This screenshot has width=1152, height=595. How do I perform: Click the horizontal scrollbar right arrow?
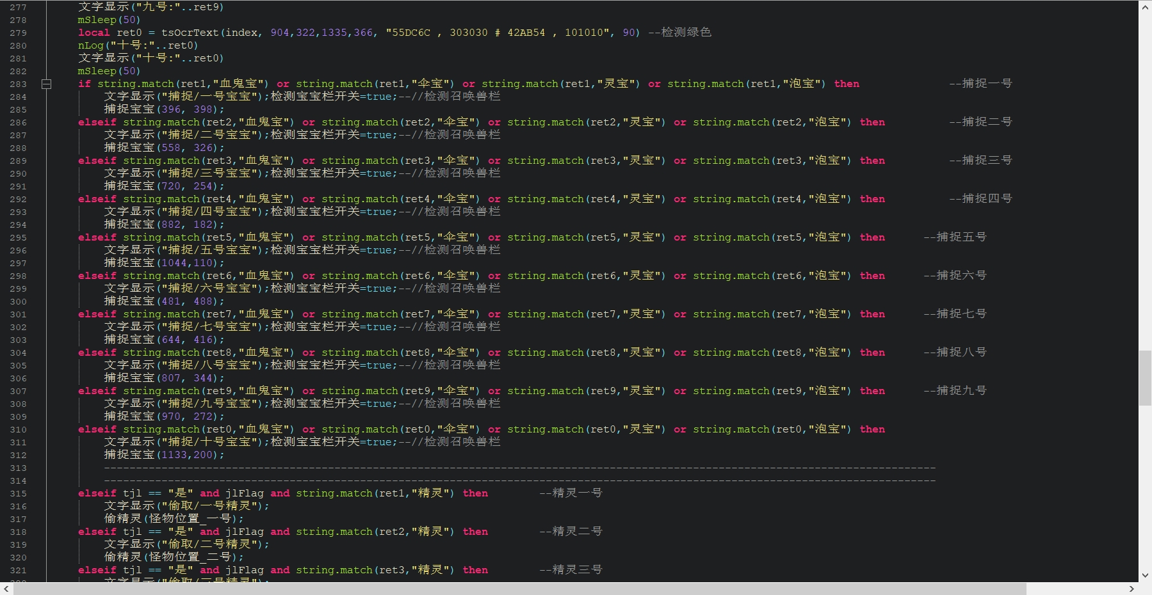click(1132, 589)
